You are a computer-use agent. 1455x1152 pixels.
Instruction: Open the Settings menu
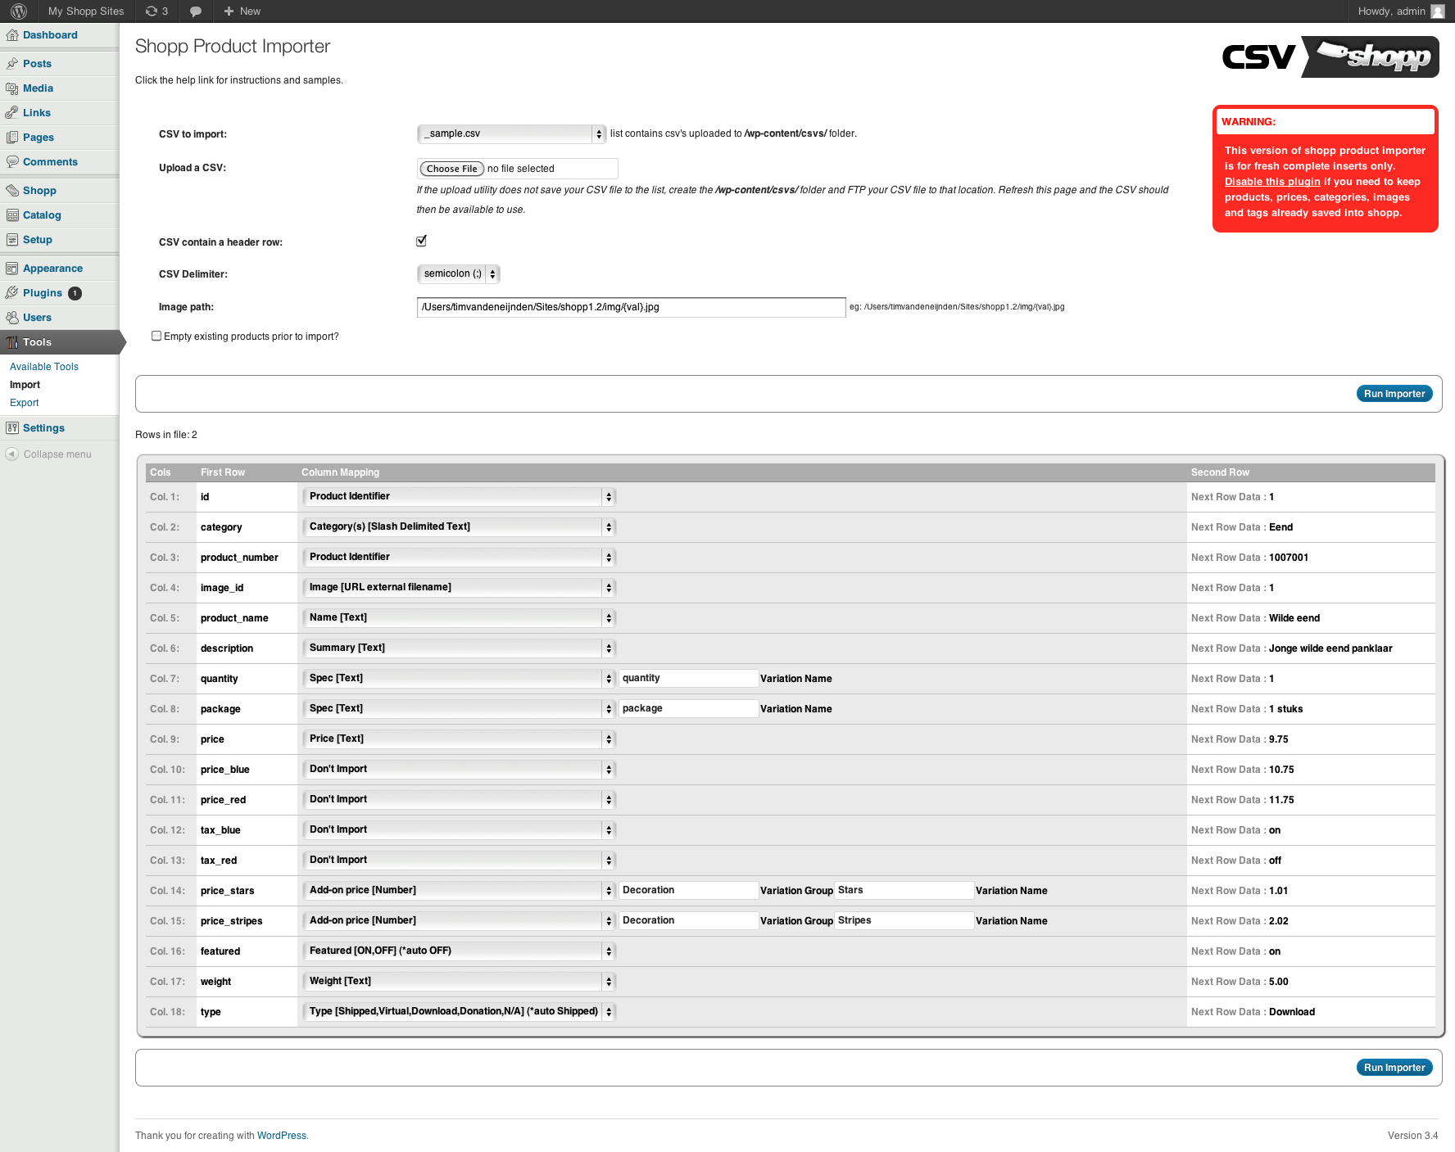point(43,428)
